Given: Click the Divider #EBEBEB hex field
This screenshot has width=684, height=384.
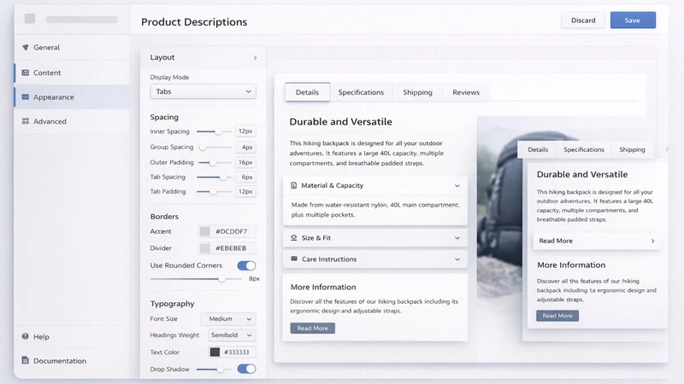Looking at the screenshot, I should click(227, 248).
